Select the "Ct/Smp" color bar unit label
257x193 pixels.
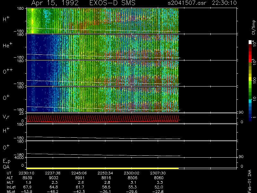coord(253,27)
